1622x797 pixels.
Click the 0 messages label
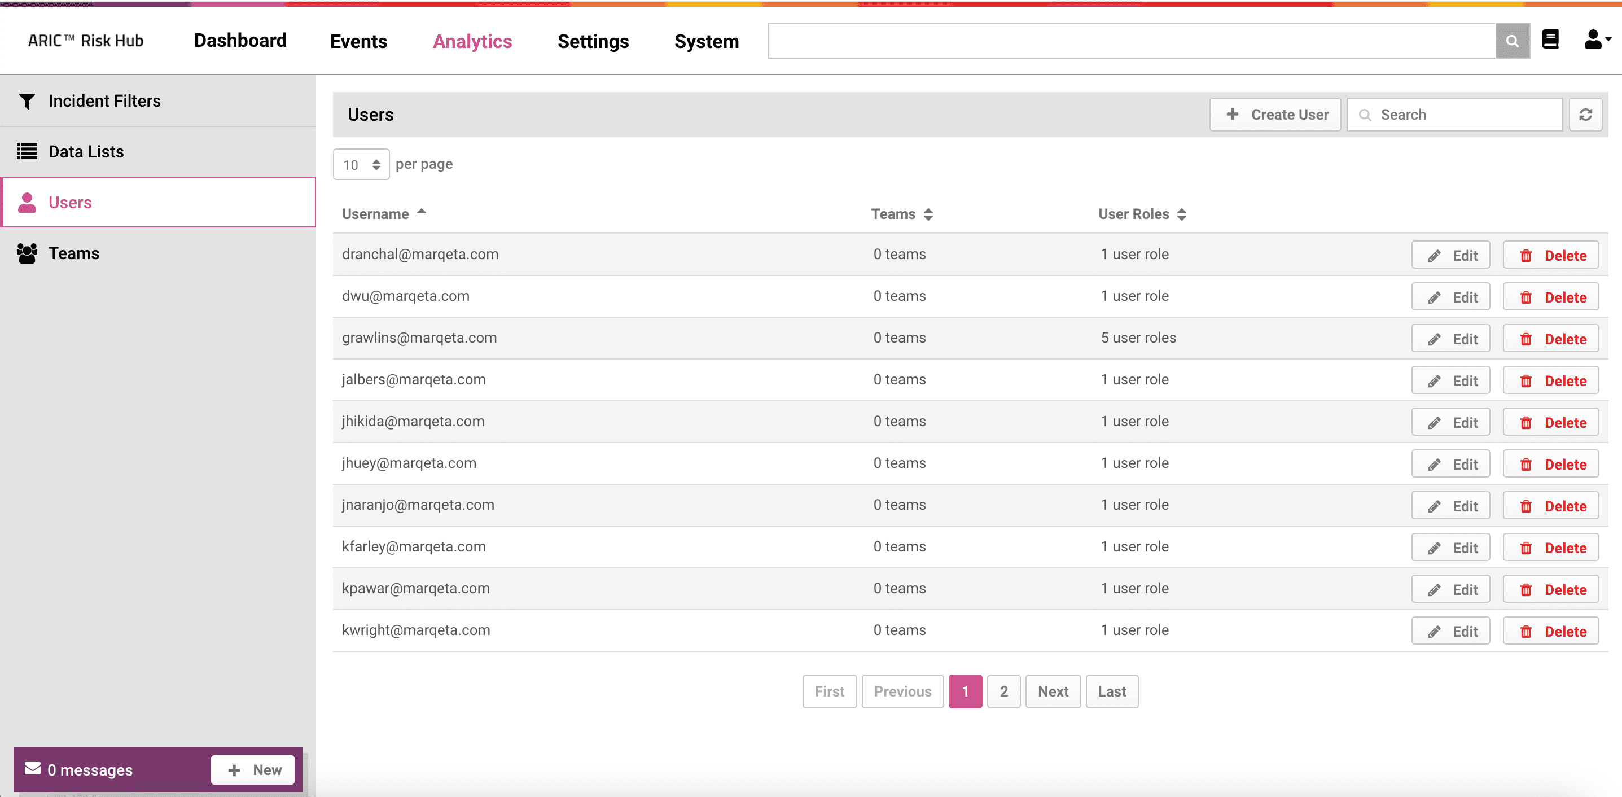click(x=90, y=770)
